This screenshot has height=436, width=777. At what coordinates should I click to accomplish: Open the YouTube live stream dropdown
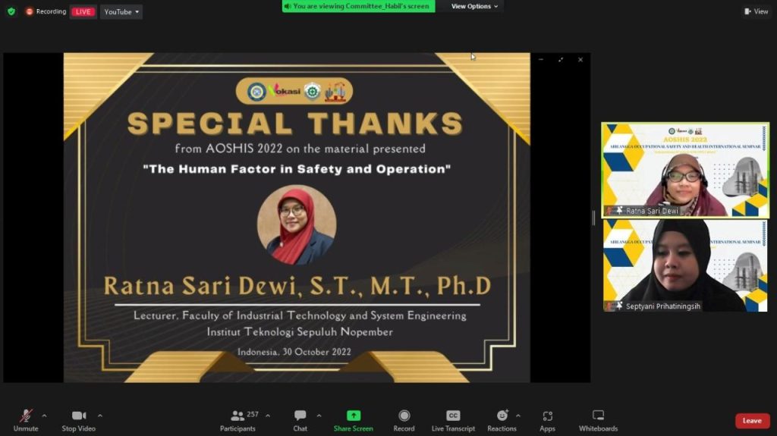(x=121, y=11)
